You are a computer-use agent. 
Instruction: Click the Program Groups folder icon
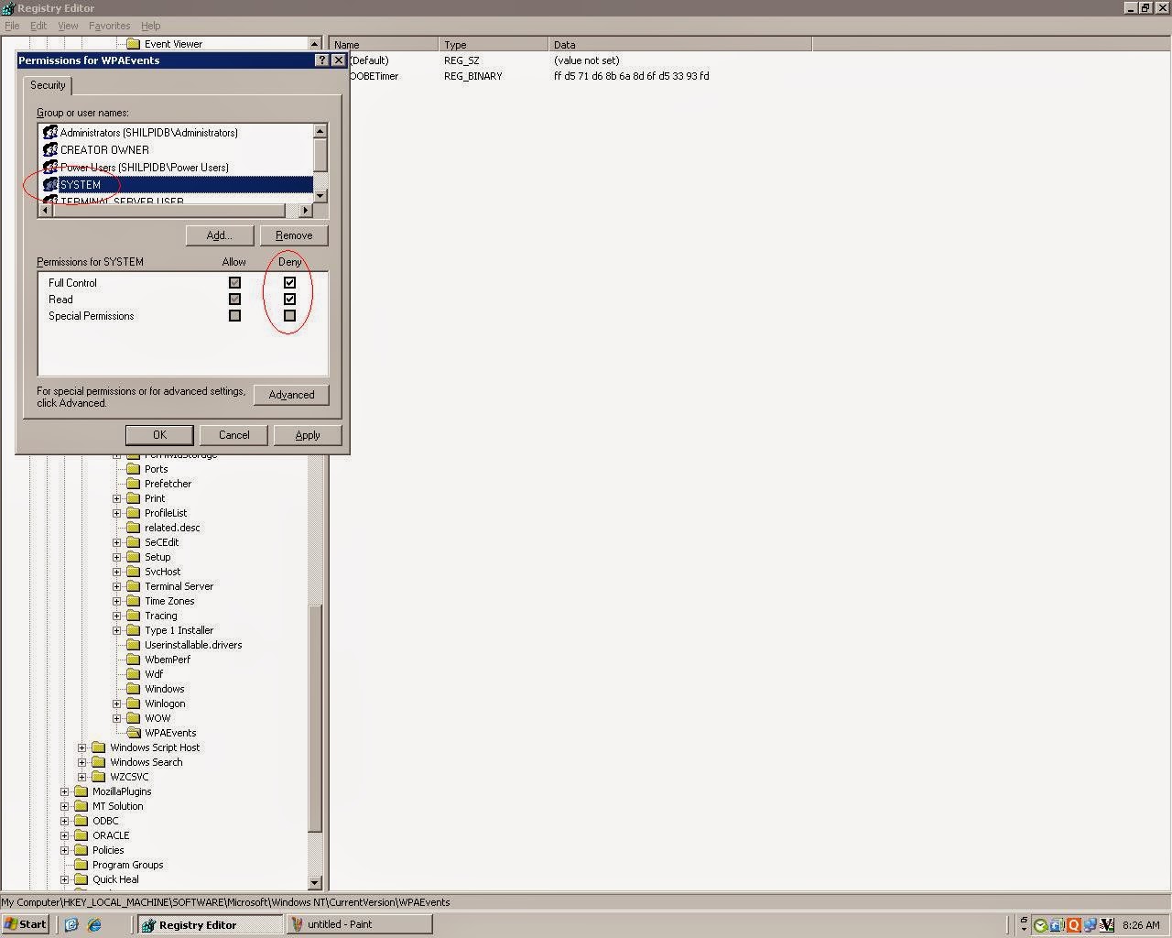pos(81,865)
